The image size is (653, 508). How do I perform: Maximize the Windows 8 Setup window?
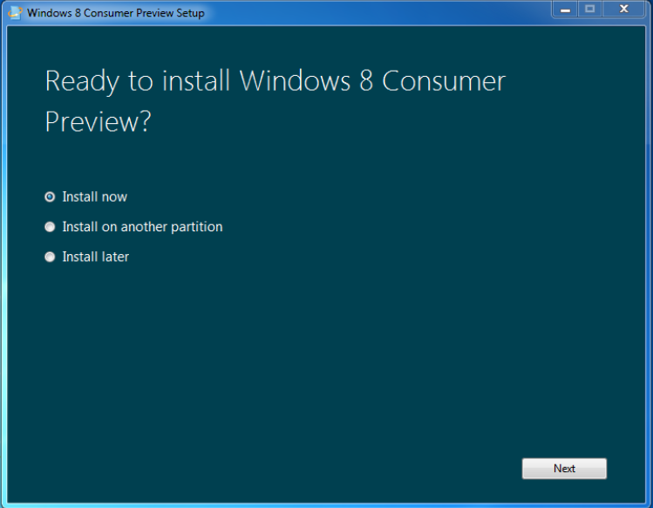590,10
